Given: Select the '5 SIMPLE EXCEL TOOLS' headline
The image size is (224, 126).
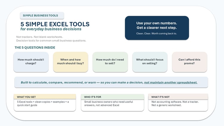Looking at the screenshot, I should pos(55,24).
